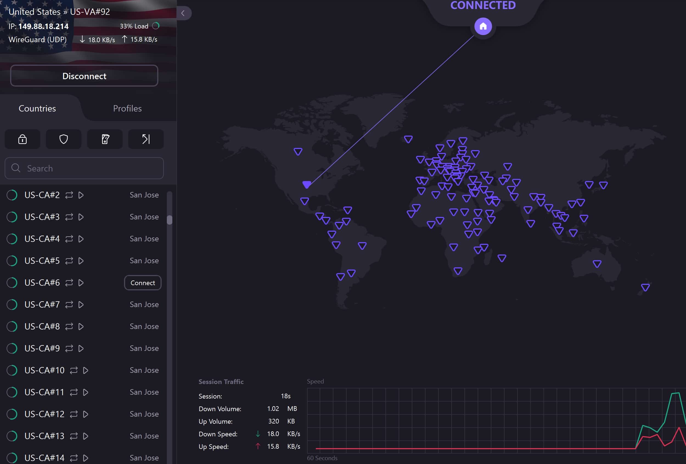This screenshot has height=464, width=686.
Task: Click the streaming play icon for US-CA#3
Action: coord(81,217)
